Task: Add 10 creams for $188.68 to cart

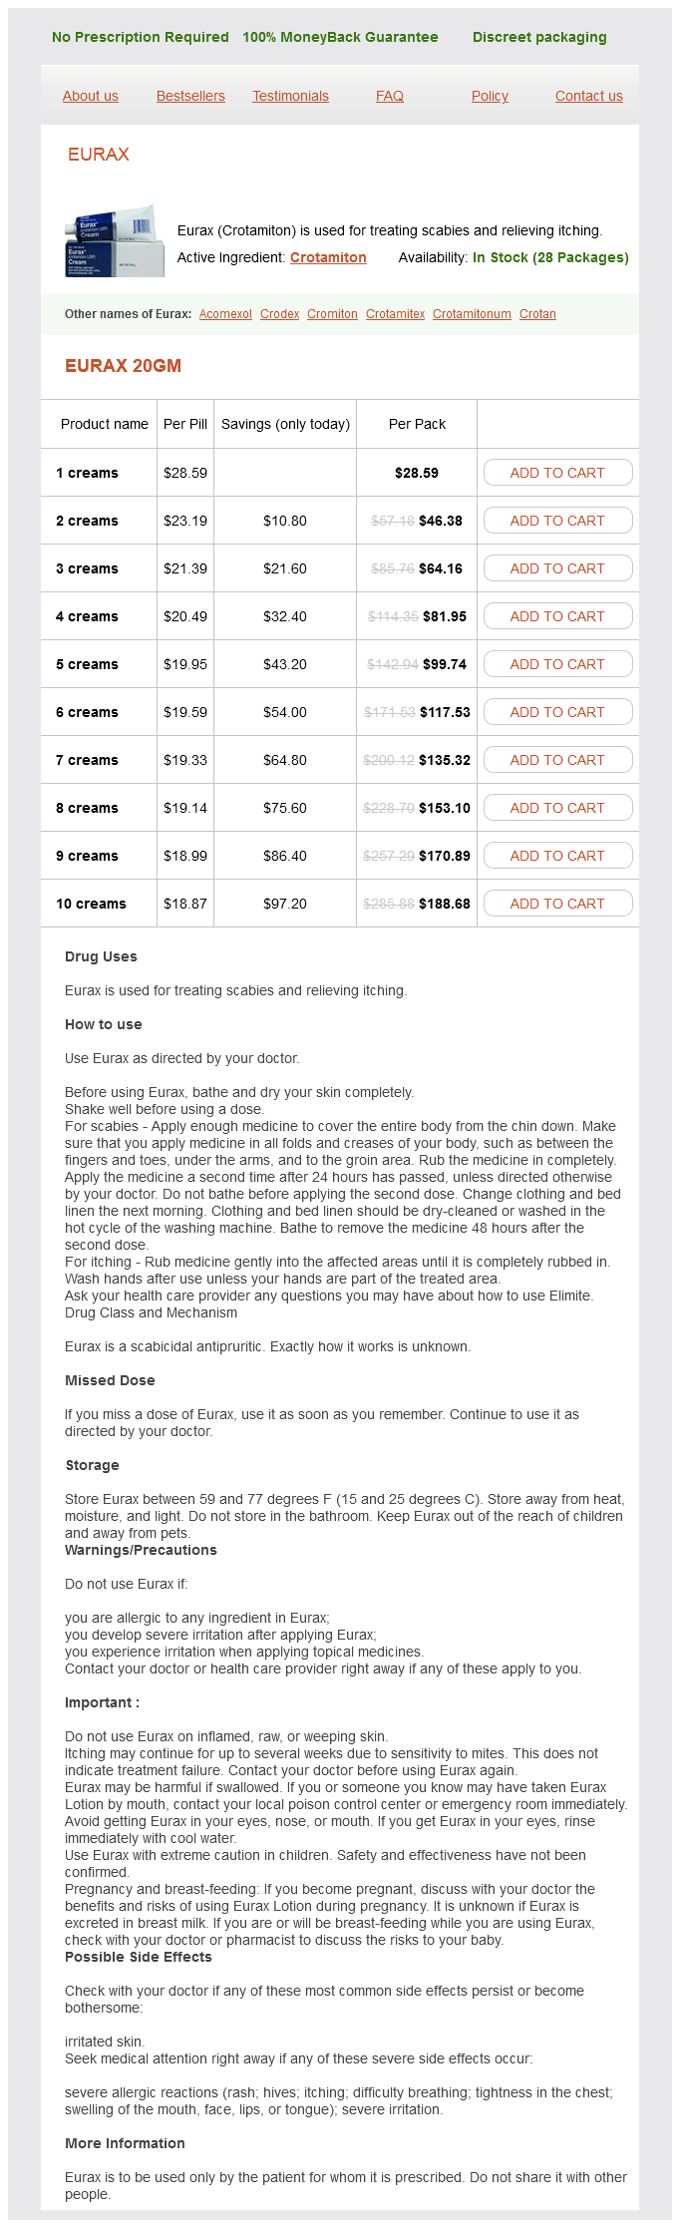Action: [x=557, y=904]
